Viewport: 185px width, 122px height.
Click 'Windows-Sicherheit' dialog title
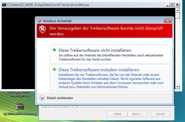pyautogui.click(x=57, y=21)
